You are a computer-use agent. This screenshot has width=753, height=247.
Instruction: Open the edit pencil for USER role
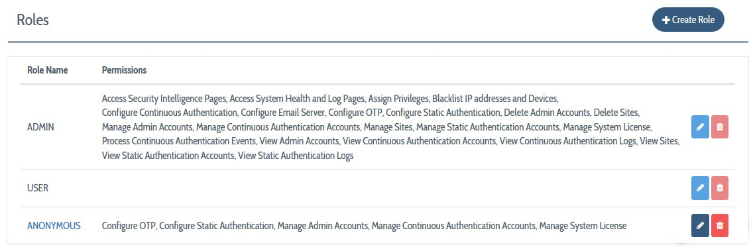point(700,188)
